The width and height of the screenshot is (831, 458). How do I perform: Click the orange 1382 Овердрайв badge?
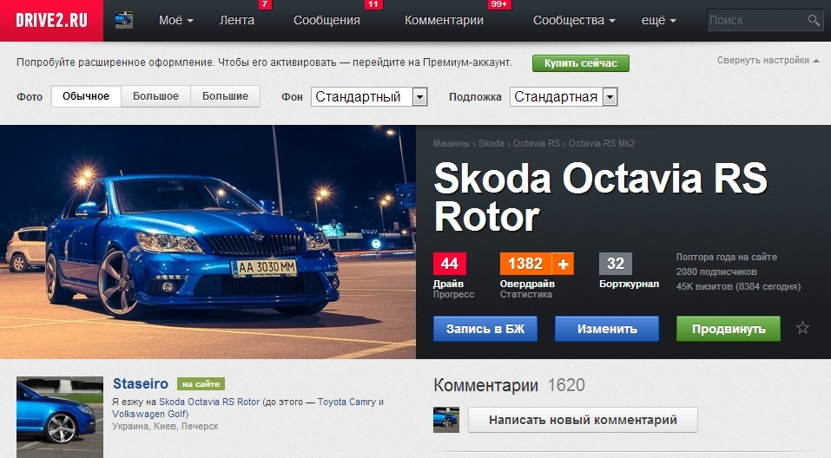525,264
